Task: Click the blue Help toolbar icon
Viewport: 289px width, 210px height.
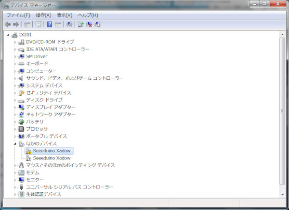Action: 49,25
